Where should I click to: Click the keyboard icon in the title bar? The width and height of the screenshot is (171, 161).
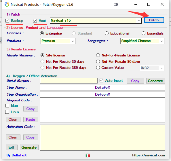tap(116, 5)
